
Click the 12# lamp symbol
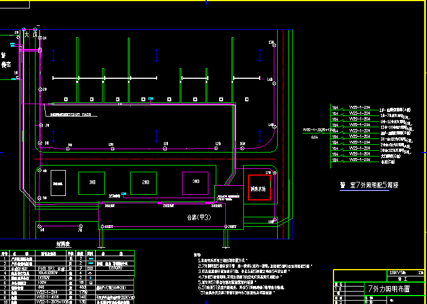coord(216,148)
